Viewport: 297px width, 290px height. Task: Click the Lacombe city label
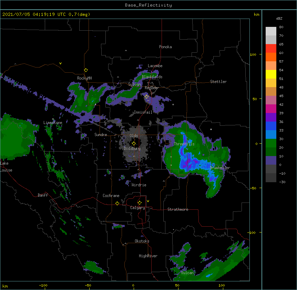155,66
